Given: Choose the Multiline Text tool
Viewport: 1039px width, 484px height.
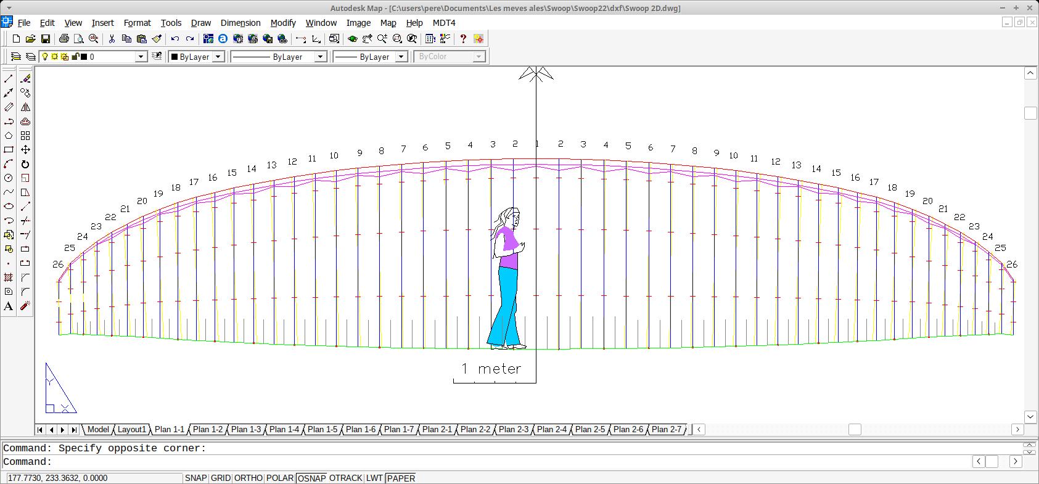Looking at the screenshot, I should [9, 306].
